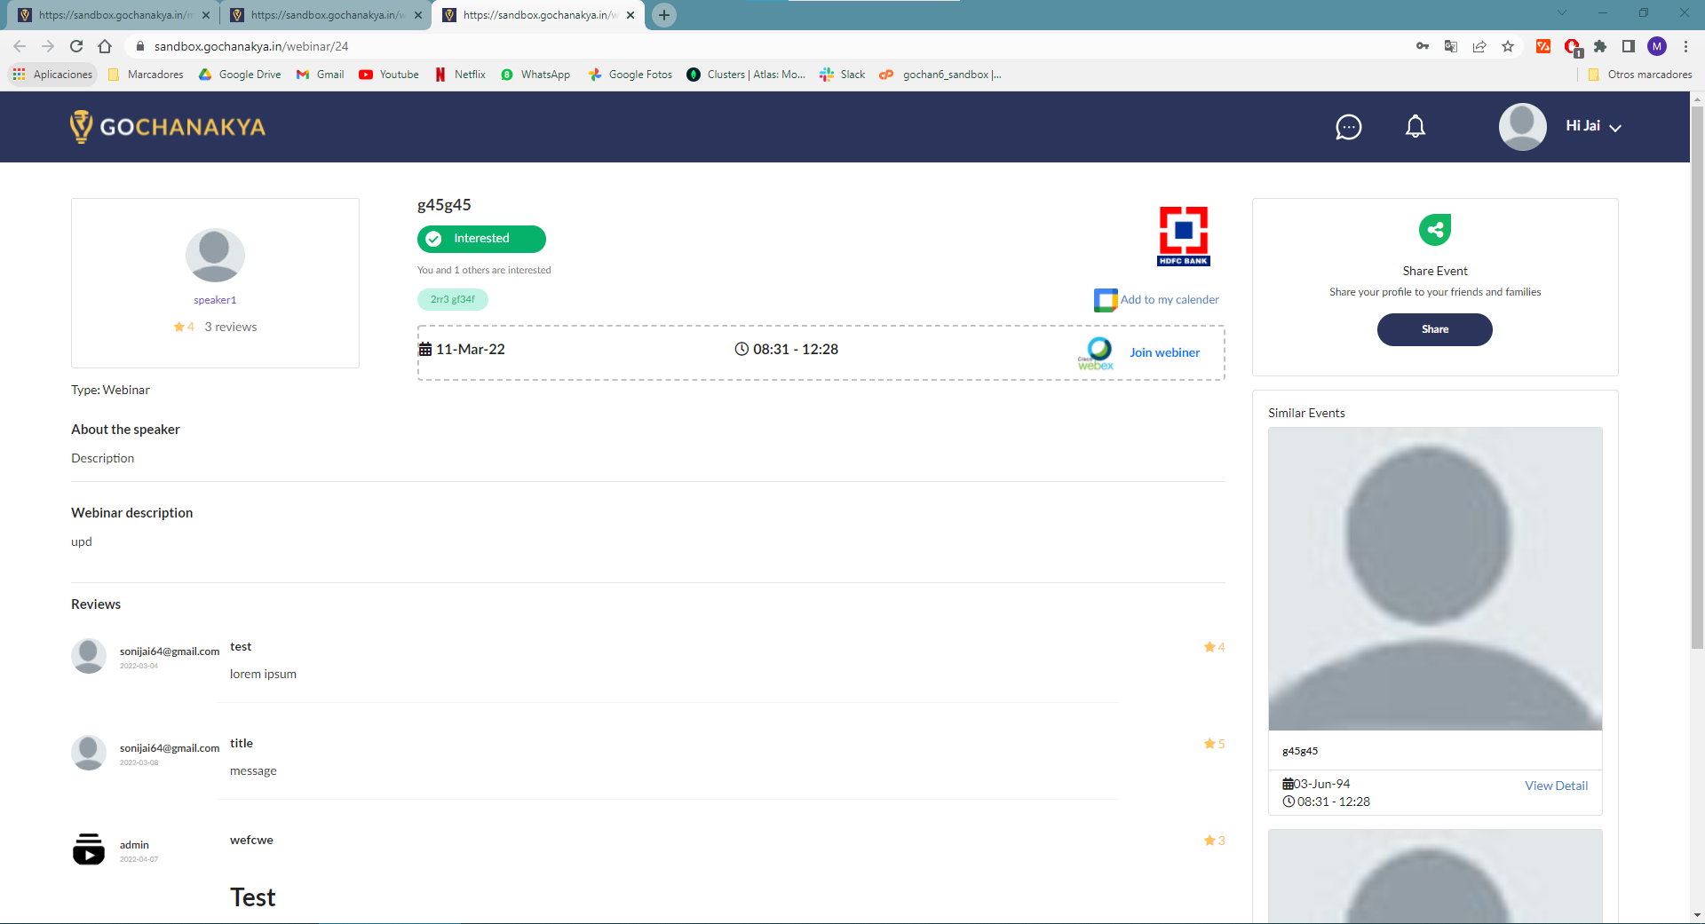Click the 3 reviews text

(x=231, y=327)
